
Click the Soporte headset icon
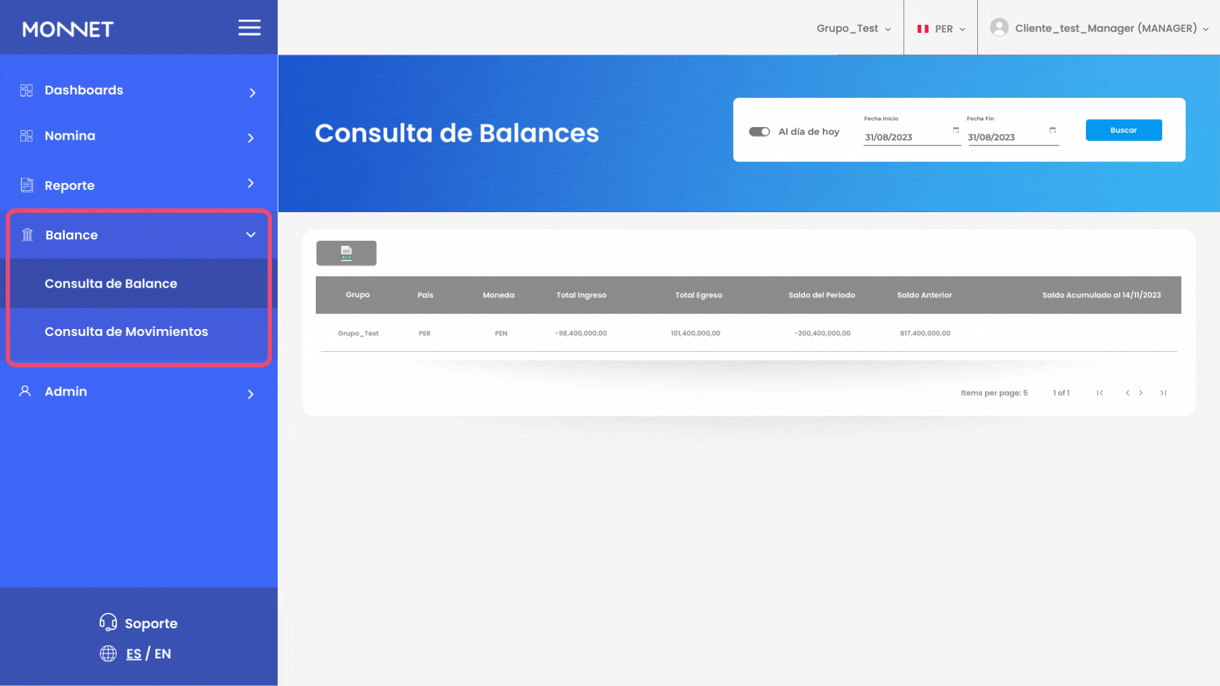point(108,622)
